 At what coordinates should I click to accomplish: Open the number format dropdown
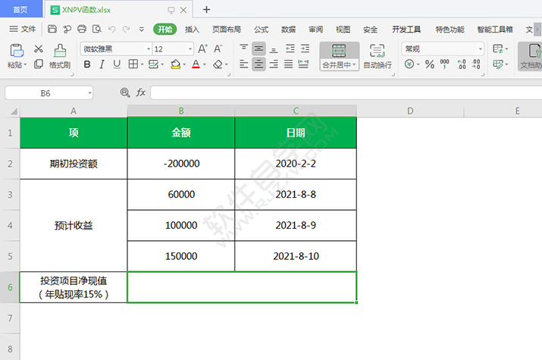point(481,49)
